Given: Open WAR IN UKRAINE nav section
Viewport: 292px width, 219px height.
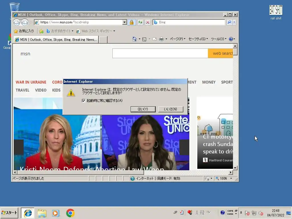Looking at the screenshot, I should click(x=31, y=82).
